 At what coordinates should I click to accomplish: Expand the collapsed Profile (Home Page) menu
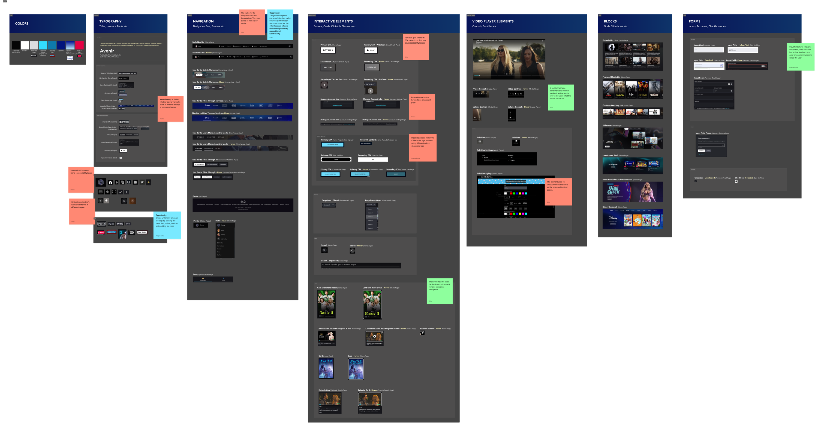[201, 225]
